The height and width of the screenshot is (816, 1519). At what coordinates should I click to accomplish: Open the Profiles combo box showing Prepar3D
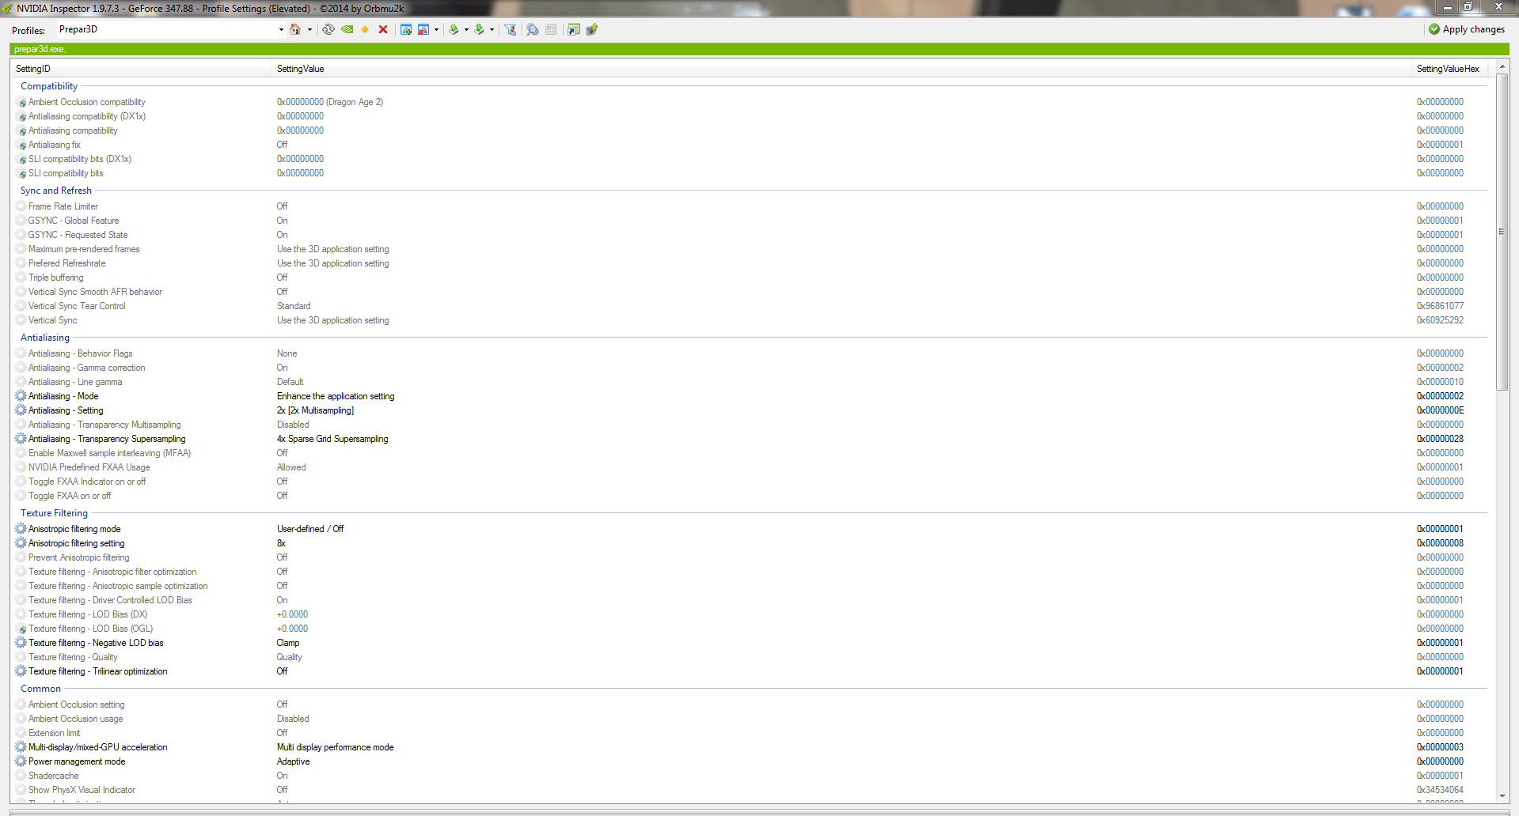pos(171,29)
